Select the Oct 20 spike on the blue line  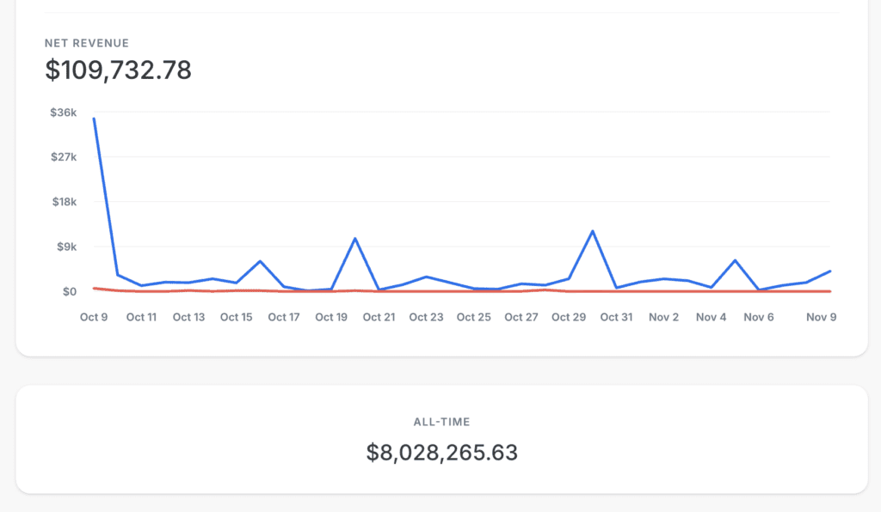(355, 238)
